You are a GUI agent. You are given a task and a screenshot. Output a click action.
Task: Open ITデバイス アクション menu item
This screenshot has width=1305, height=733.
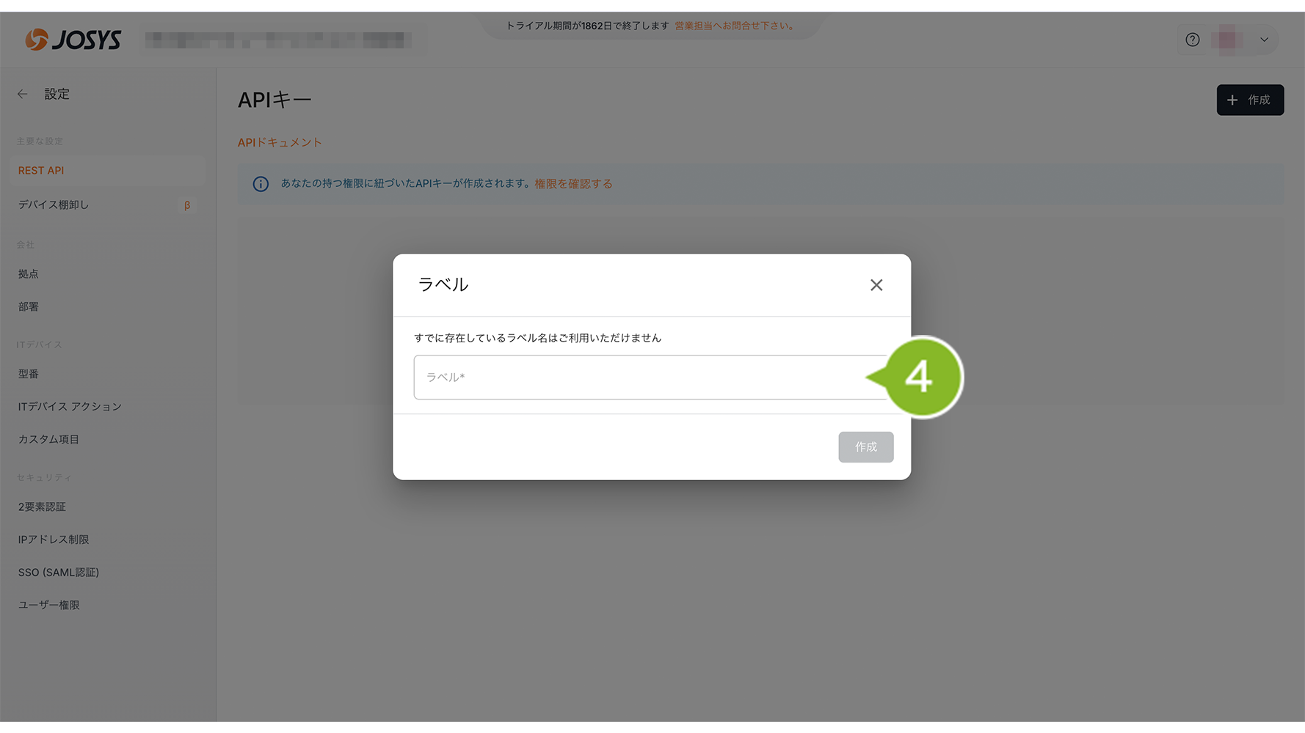(x=70, y=407)
